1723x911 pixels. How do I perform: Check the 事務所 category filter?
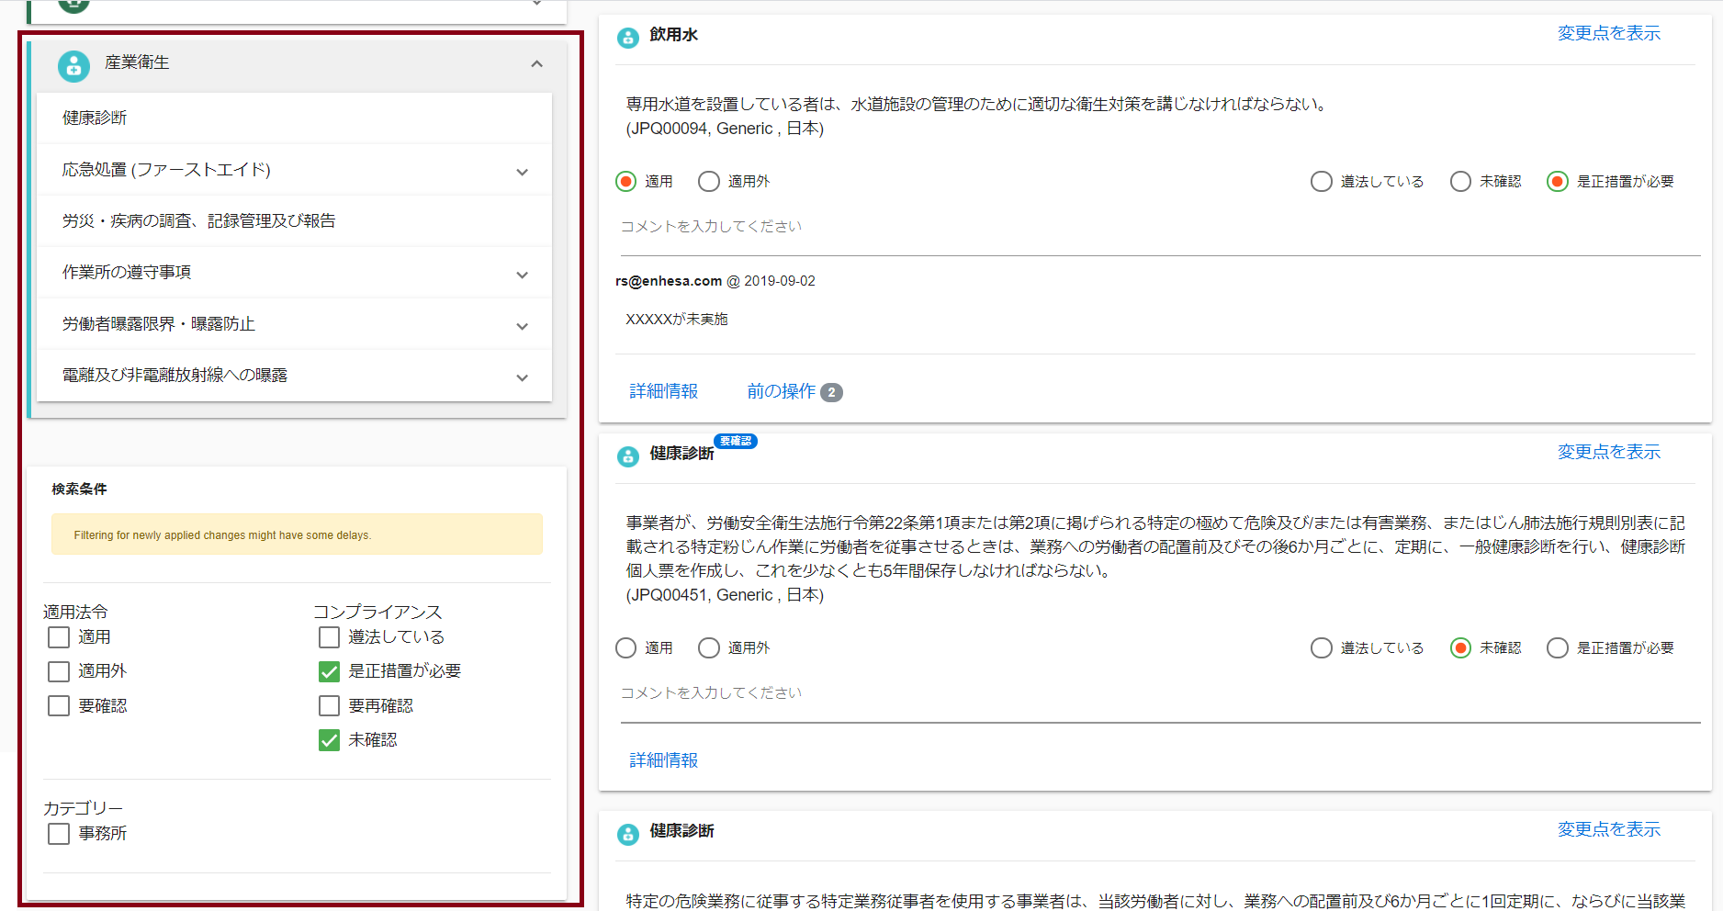[x=59, y=834]
